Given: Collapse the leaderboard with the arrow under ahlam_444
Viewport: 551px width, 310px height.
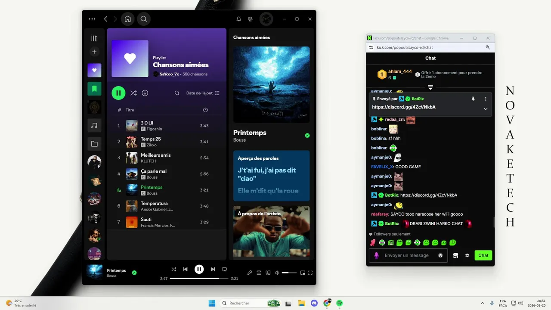Looking at the screenshot, I should (x=430, y=87).
